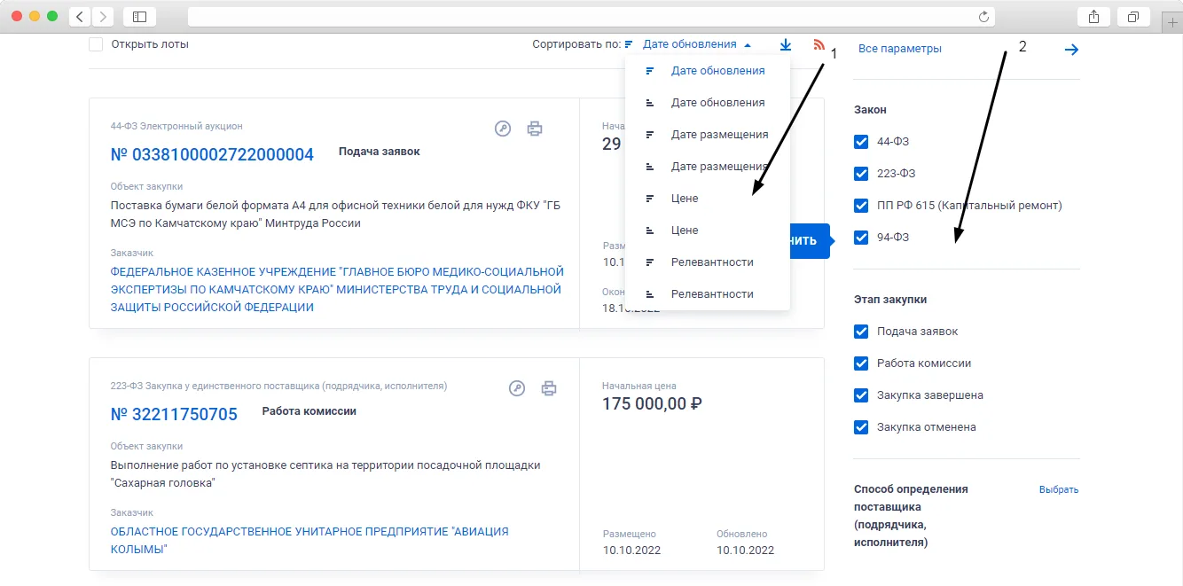Screen dimensions: 1183x586
Task: Click the Поставка бумаги белой формата А4 description
Action: tap(335, 215)
